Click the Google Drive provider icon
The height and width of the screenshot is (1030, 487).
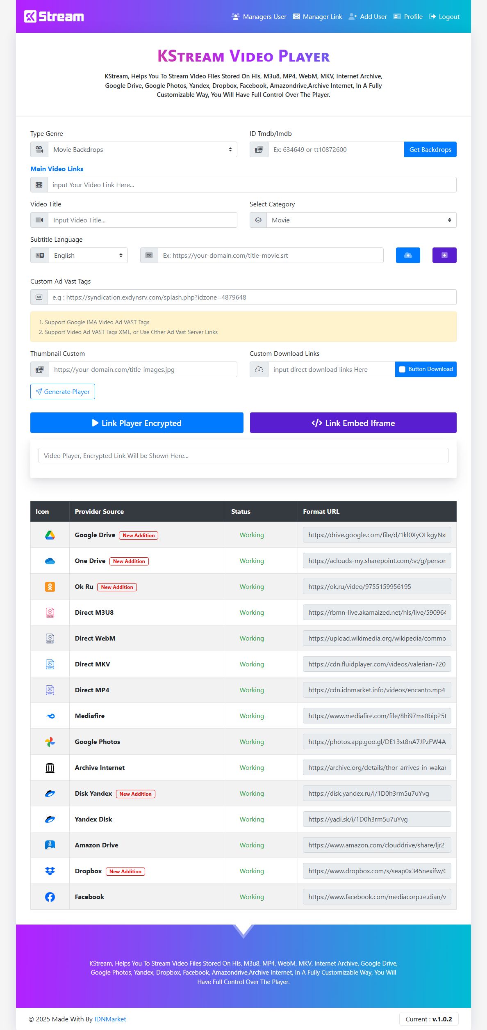(x=50, y=535)
